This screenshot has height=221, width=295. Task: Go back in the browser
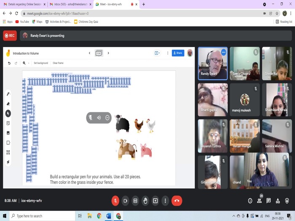click(4, 13)
